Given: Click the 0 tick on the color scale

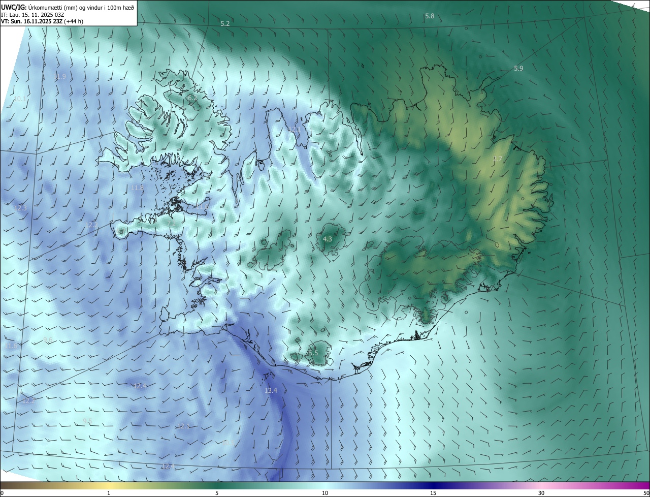Looking at the screenshot, I should tap(2, 493).
